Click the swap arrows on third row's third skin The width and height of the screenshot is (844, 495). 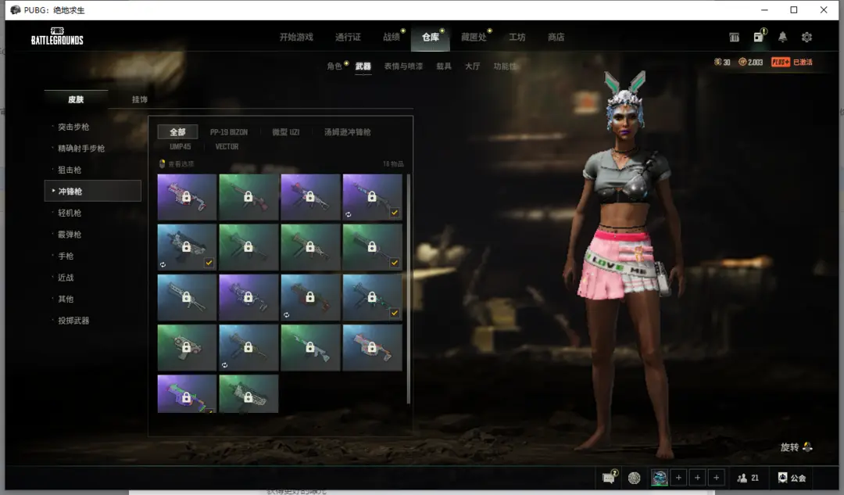pyautogui.click(x=286, y=314)
